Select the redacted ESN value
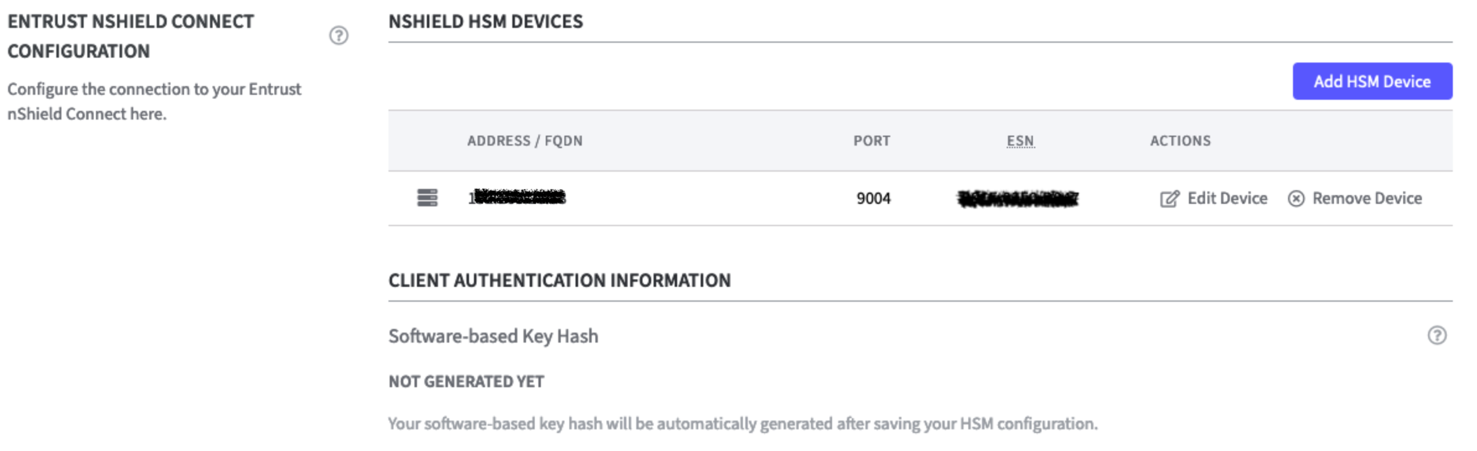Viewport: 1477px width, 451px height. [1018, 199]
